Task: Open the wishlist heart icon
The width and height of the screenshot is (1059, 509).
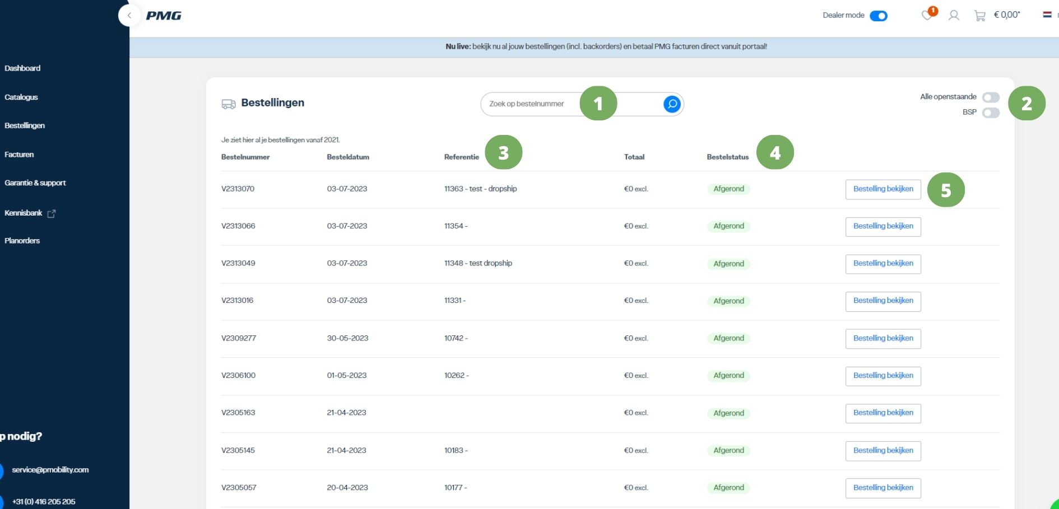Action: (927, 16)
